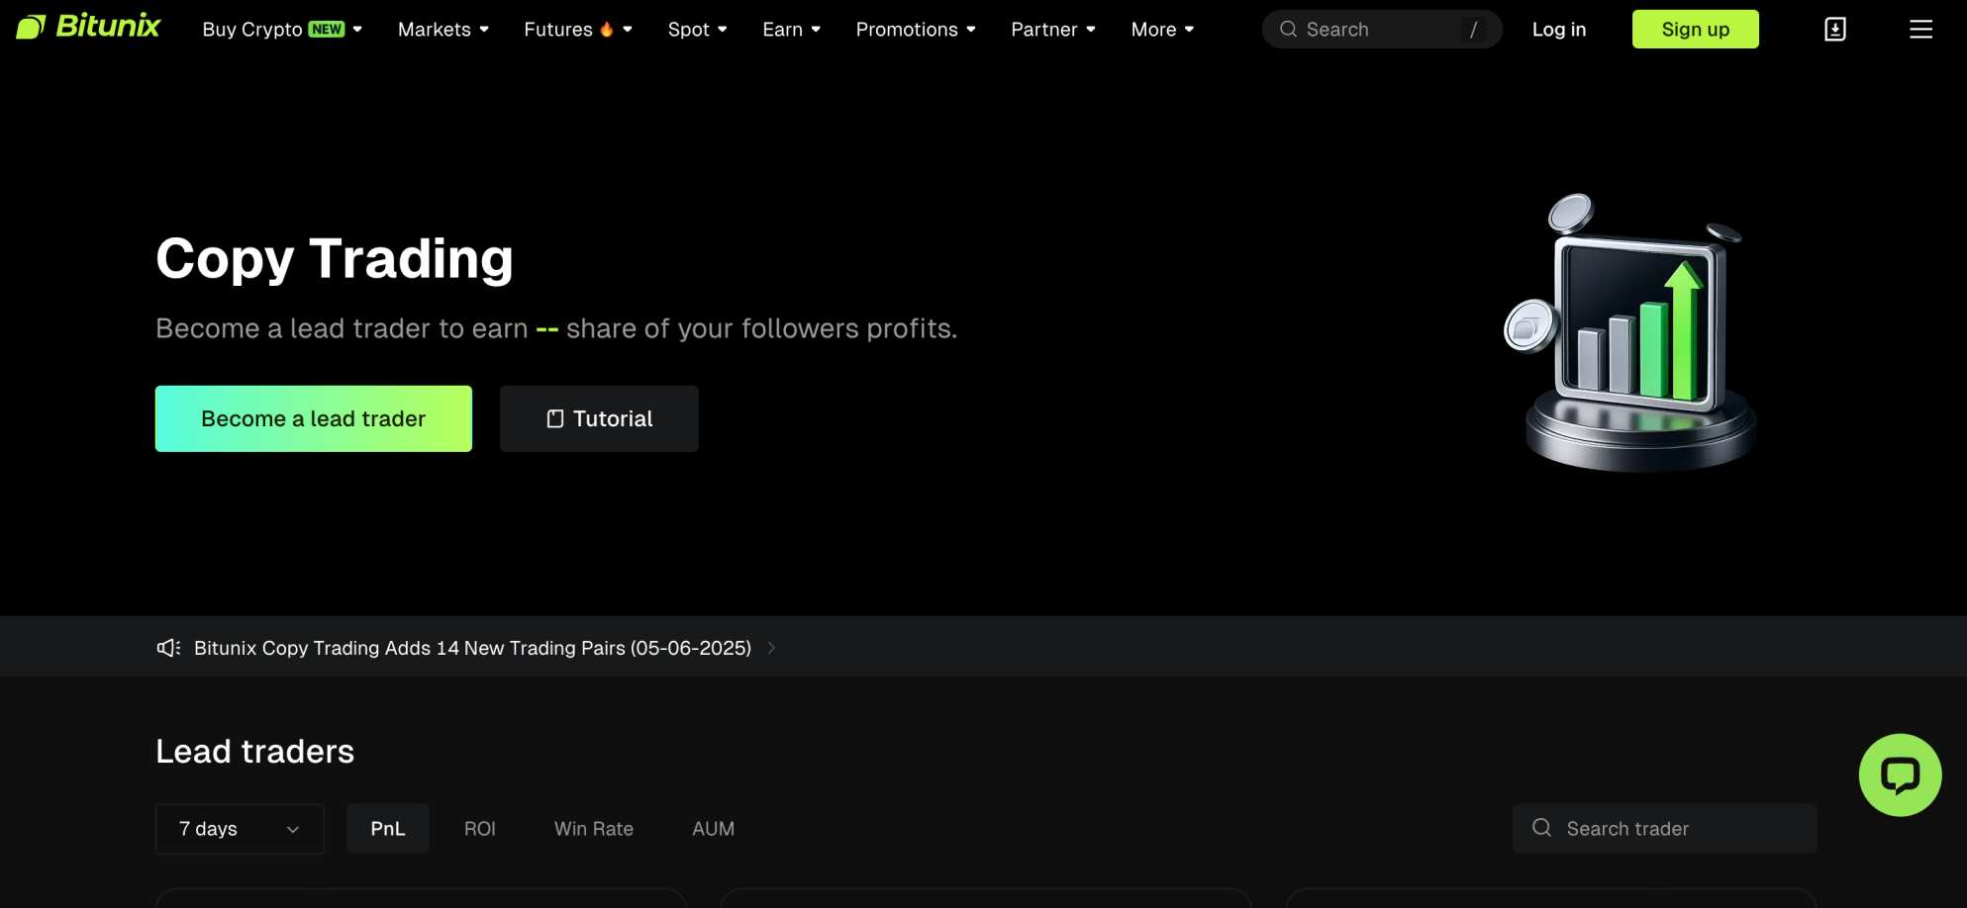This screenshot has width=1967, height=908.
Task: Expand the Partner menu
Action: pyautogui.click(x=1053, y=30)
